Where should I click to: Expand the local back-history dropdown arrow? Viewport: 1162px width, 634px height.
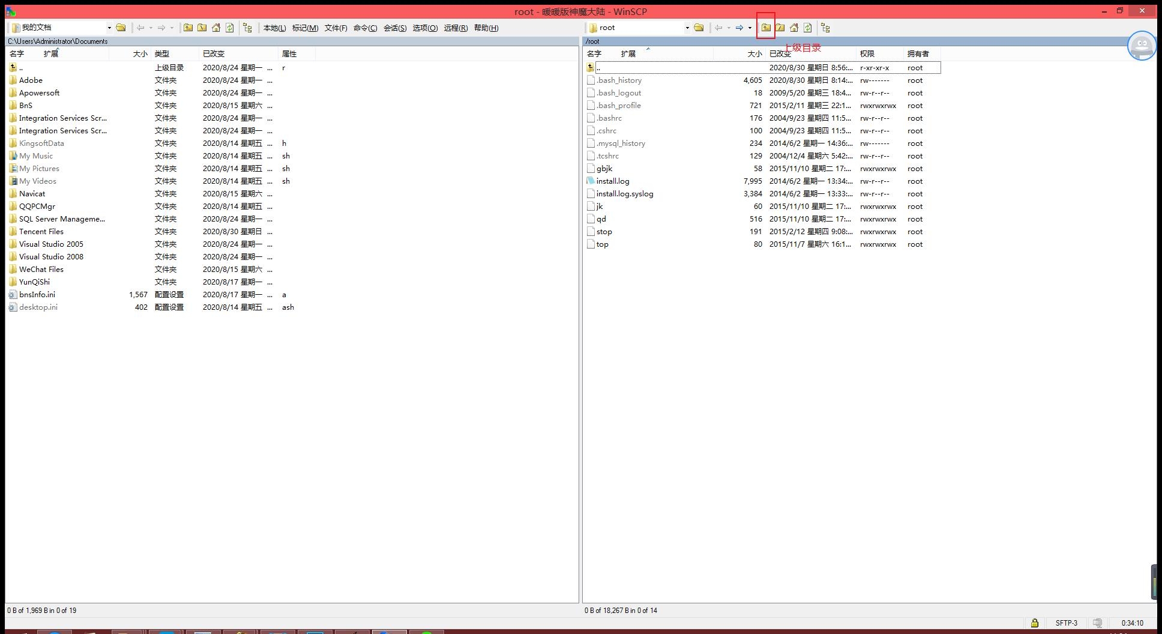coord(151,28)
